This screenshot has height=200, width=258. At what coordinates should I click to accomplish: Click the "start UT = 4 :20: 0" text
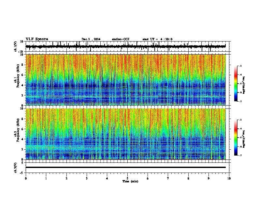(157, 39)
